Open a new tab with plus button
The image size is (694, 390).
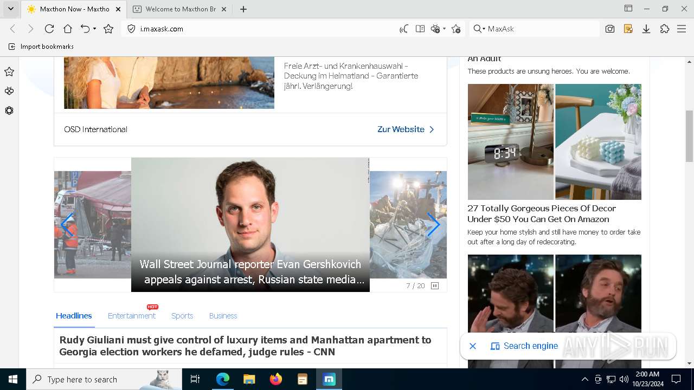tap(243, 9)
